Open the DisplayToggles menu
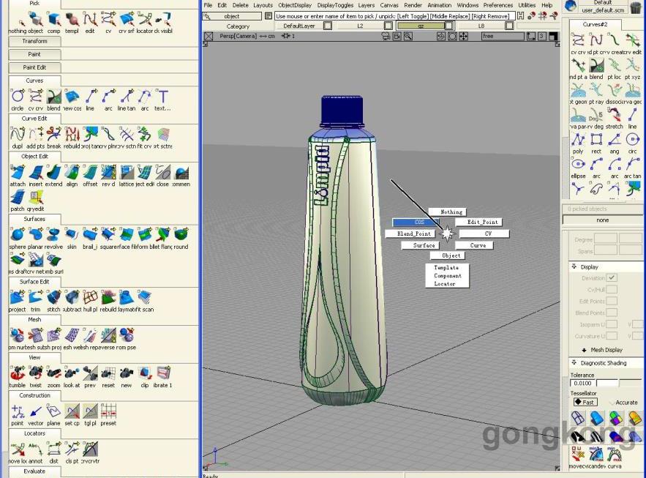This screenshot has height=478, width=646. 335,5
